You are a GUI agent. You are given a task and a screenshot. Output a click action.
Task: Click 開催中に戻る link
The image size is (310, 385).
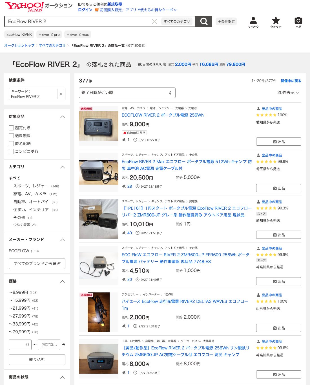click(291, 81)
